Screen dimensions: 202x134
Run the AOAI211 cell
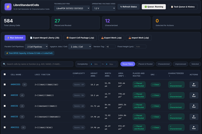[194, 127]
